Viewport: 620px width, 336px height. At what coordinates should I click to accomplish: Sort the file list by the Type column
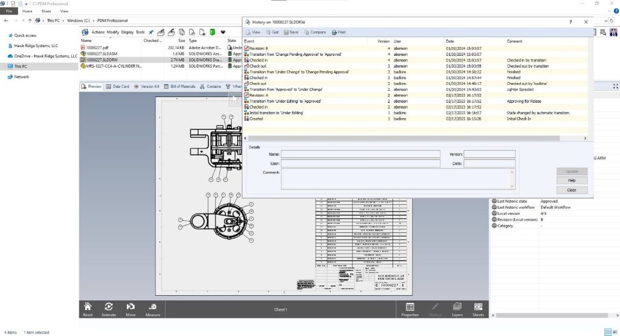207,40
